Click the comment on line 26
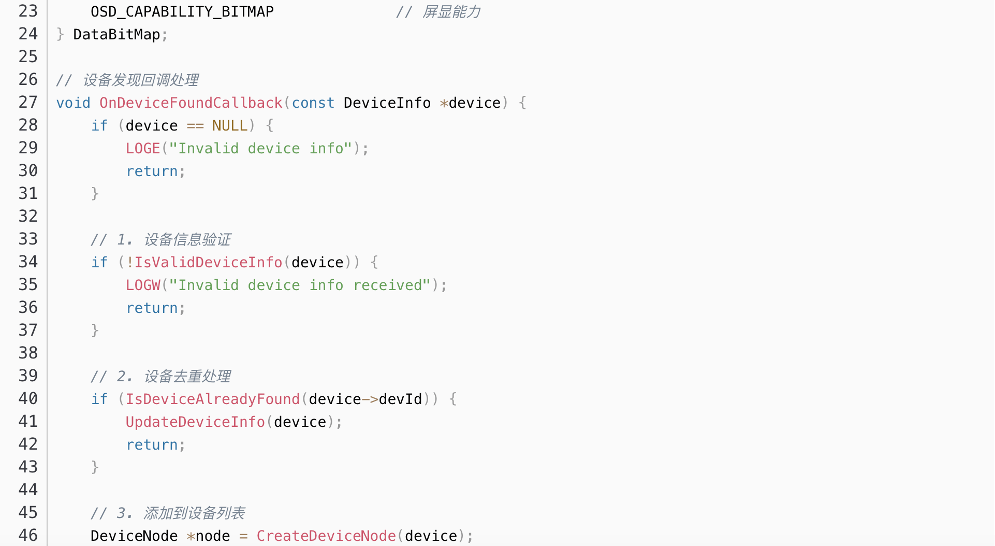This screenshot has width=995, height=546. click(127, 80)
